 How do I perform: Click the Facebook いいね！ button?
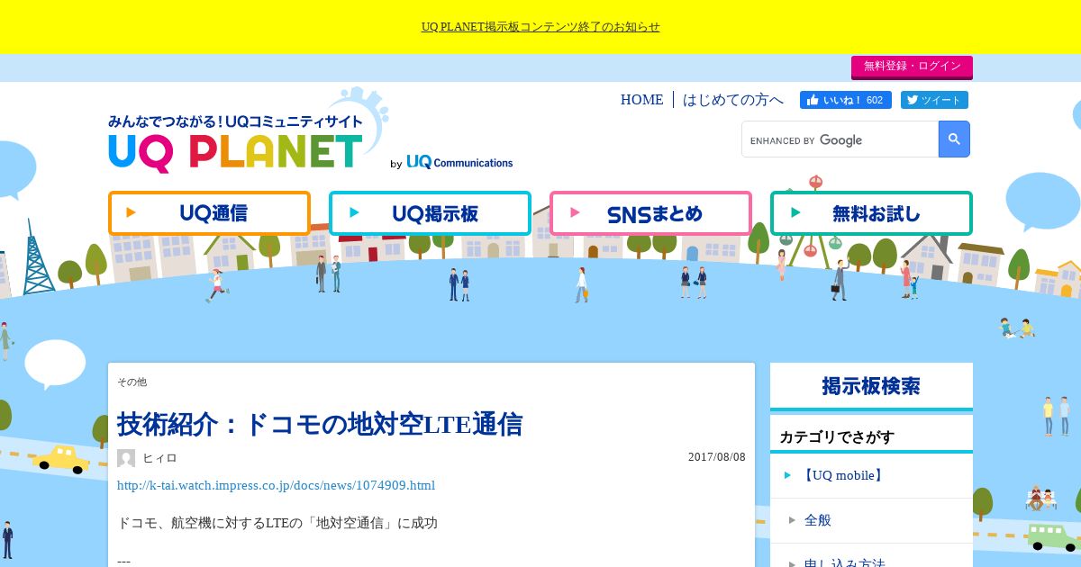[x=845, y=100]
